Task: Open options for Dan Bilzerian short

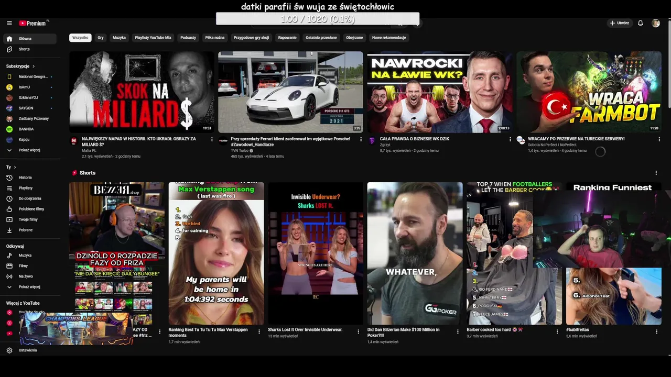Action: tap(458, 331)
